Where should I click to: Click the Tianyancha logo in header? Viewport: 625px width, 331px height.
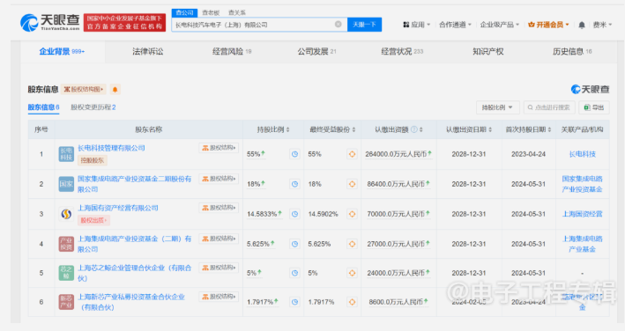(50, 23)
